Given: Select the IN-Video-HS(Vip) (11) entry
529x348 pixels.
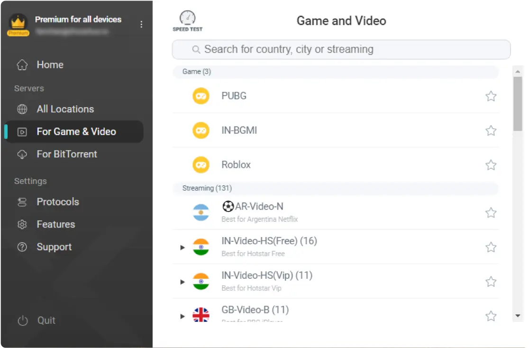Looking at the screenshot, I should pos(336,282).
